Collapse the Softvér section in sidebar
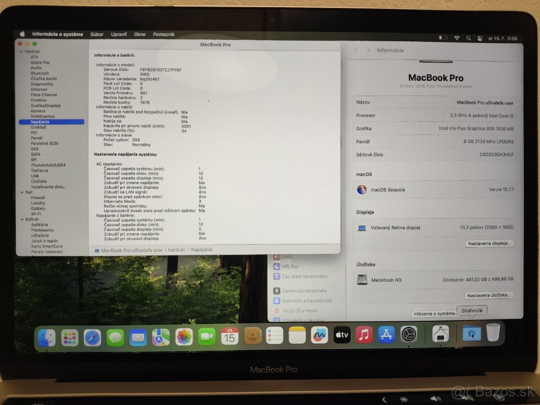The image size is (540, 405). [x=21, y=219]
